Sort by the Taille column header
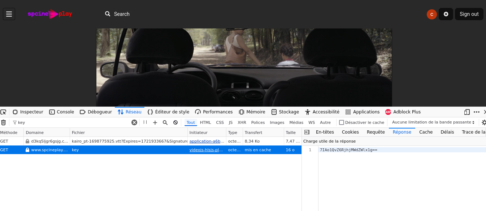This screenshot has width=486, height=211. tap(292, 133)
